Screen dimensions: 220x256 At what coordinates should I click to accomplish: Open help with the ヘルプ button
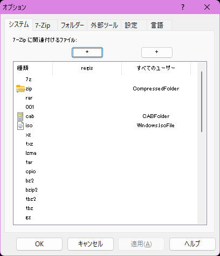point(192,244)
